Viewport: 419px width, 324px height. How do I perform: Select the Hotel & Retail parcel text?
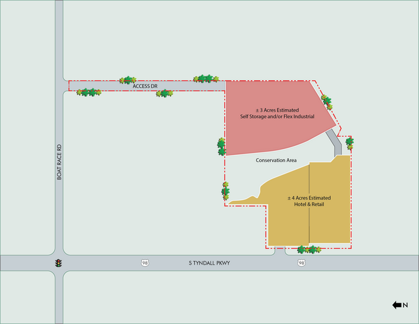(309, 205)
